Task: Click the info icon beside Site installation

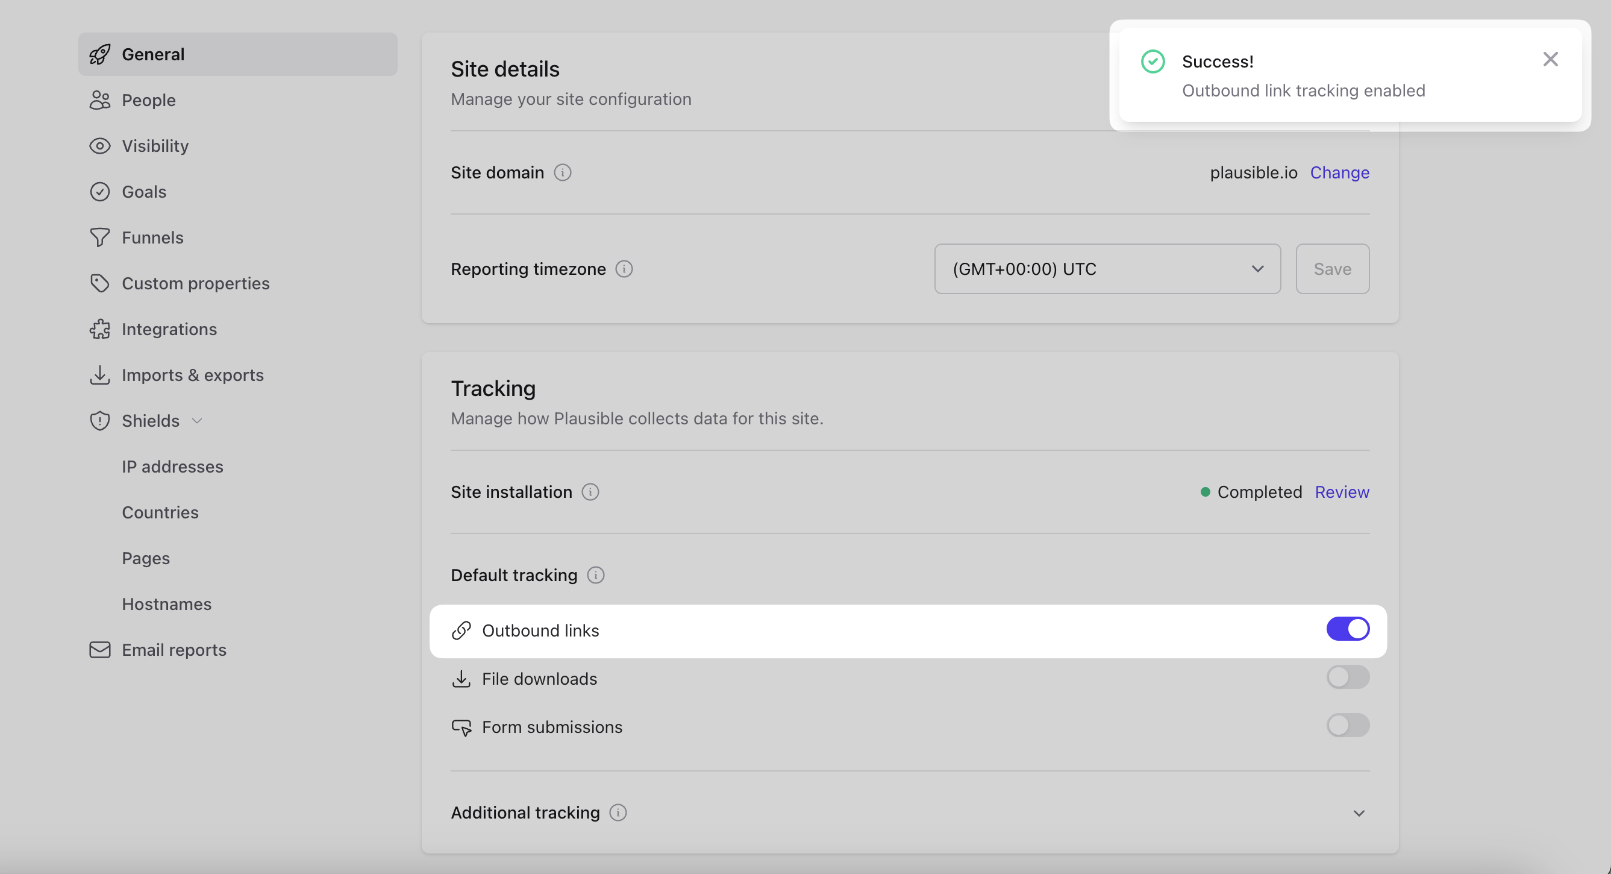Action: pyautogui.click(x=590, y=492)
